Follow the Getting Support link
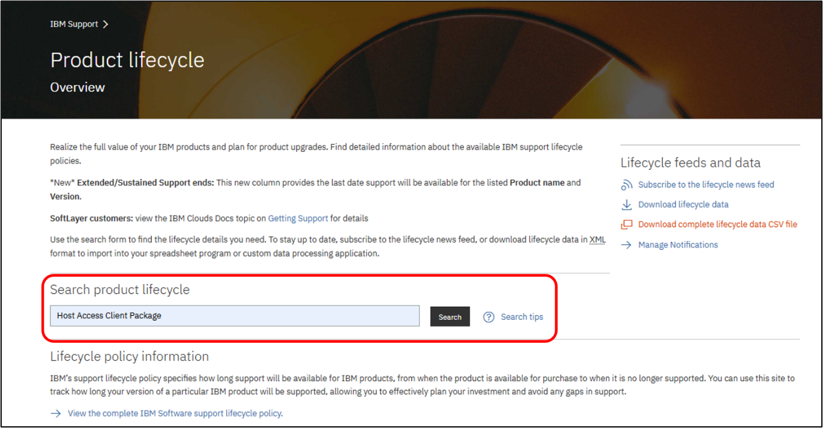Viewport: 823px width, 428px height. 298,219
